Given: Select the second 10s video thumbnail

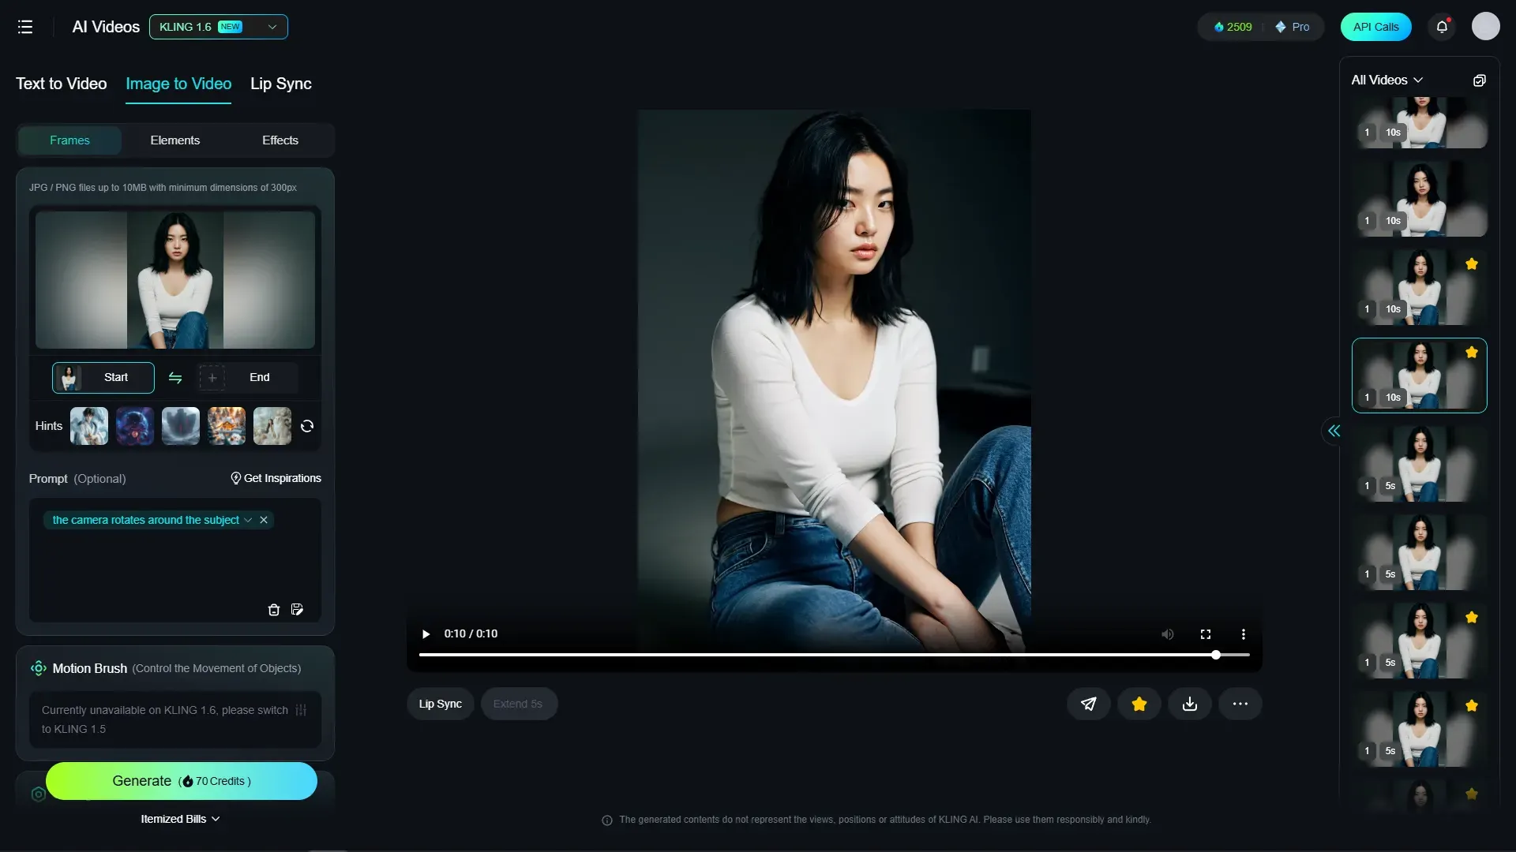Looking at the screenshot, I should click(1420, 200).
